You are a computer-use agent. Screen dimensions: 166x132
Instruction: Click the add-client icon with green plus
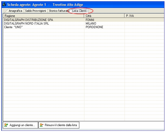pyautogui.click(x=6, y=125)
